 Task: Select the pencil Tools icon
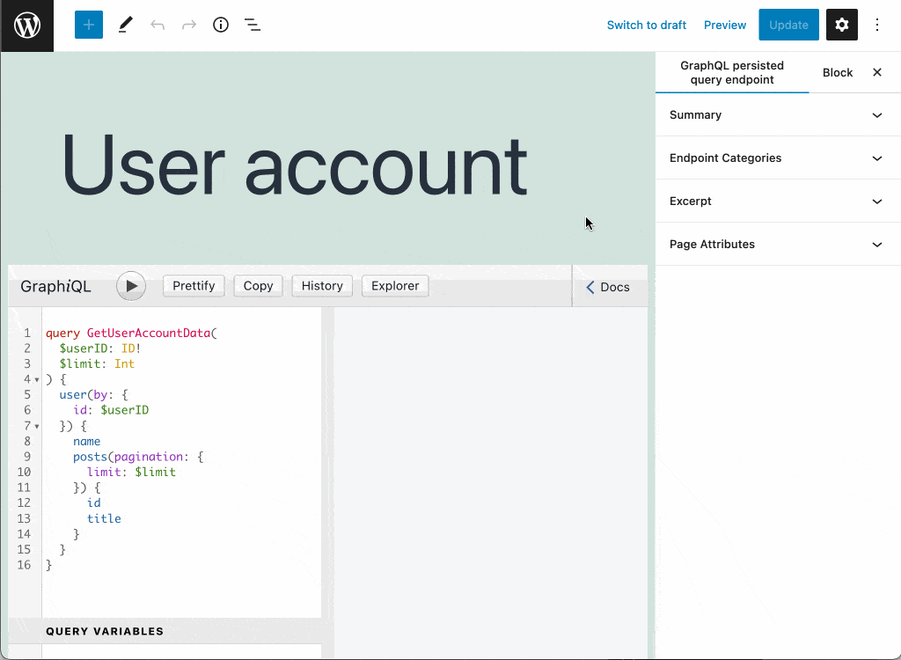coord(125,25)
